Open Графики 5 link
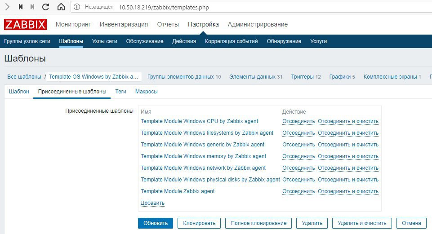The width and height of the screenshot is (432, 234). tap(342, 77)
